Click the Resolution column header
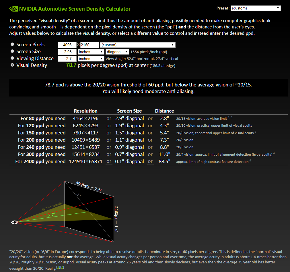290x272 pixels. [86, 111]
